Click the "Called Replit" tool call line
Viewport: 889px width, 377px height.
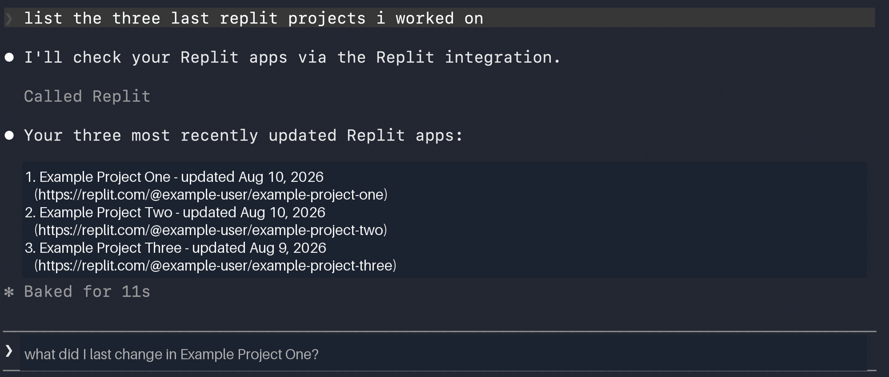coord(87,96)
